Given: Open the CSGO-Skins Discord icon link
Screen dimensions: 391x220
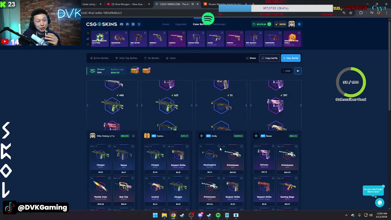Looking at the screenshot, I should click(x=122, y=24).
